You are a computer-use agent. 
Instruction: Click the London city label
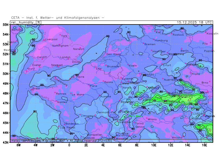pyautogui.click(x=65, y=57)
